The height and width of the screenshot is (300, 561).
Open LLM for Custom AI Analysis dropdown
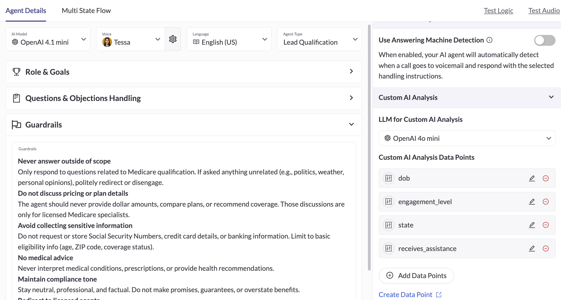[x=467, y=138]
